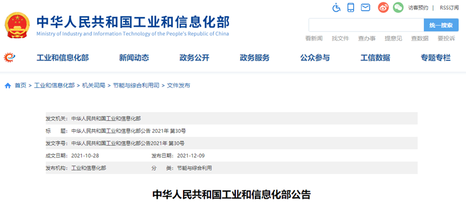The image size is (466, 209).
Task: Open the 新闻动态 nav menu
Action: 134,58
